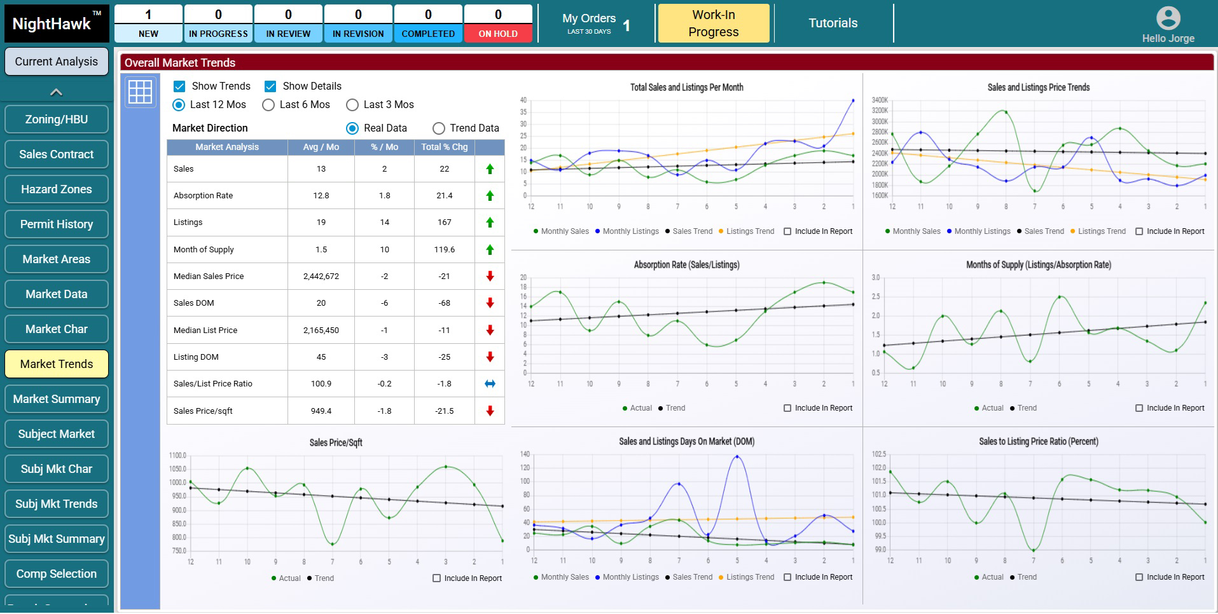Uncheck the Show Trends checkbox
Image resolution: width=1218 pixels, height=614 pixels.
(179, 86)
